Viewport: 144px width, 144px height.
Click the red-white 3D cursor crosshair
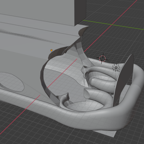coord(102,59)
